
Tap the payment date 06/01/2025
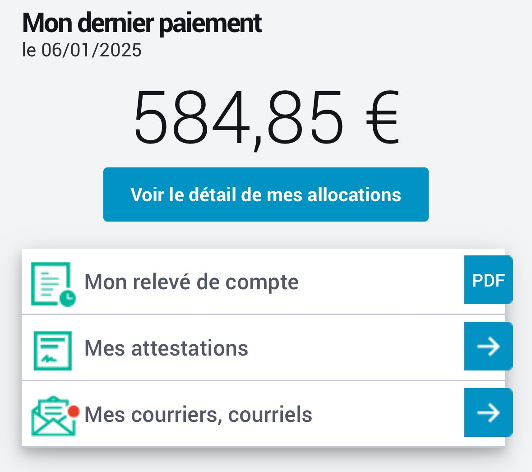pos(91,50)
